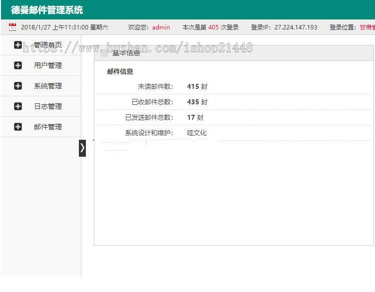Screen dimensions: 375x292
Task: Click the admin username
Action: [161, 27]
